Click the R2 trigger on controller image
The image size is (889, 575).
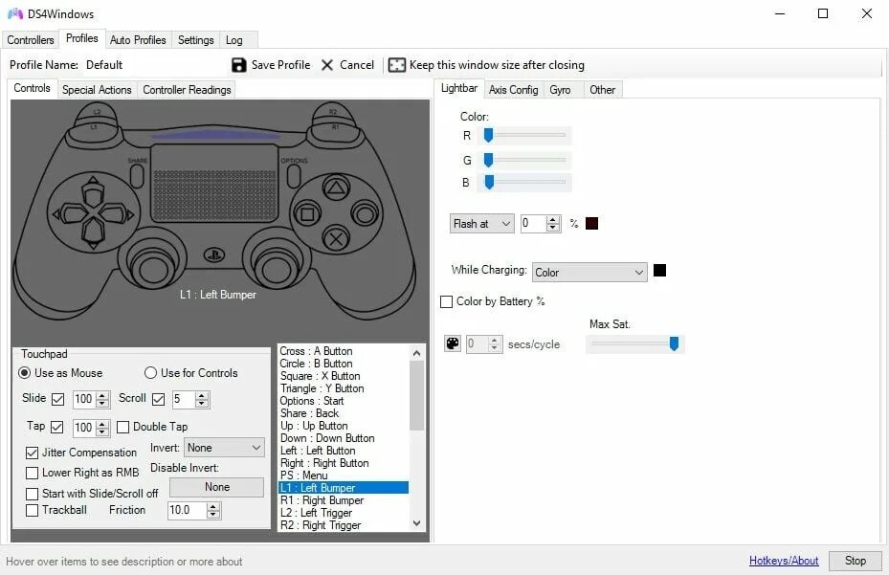333,112
